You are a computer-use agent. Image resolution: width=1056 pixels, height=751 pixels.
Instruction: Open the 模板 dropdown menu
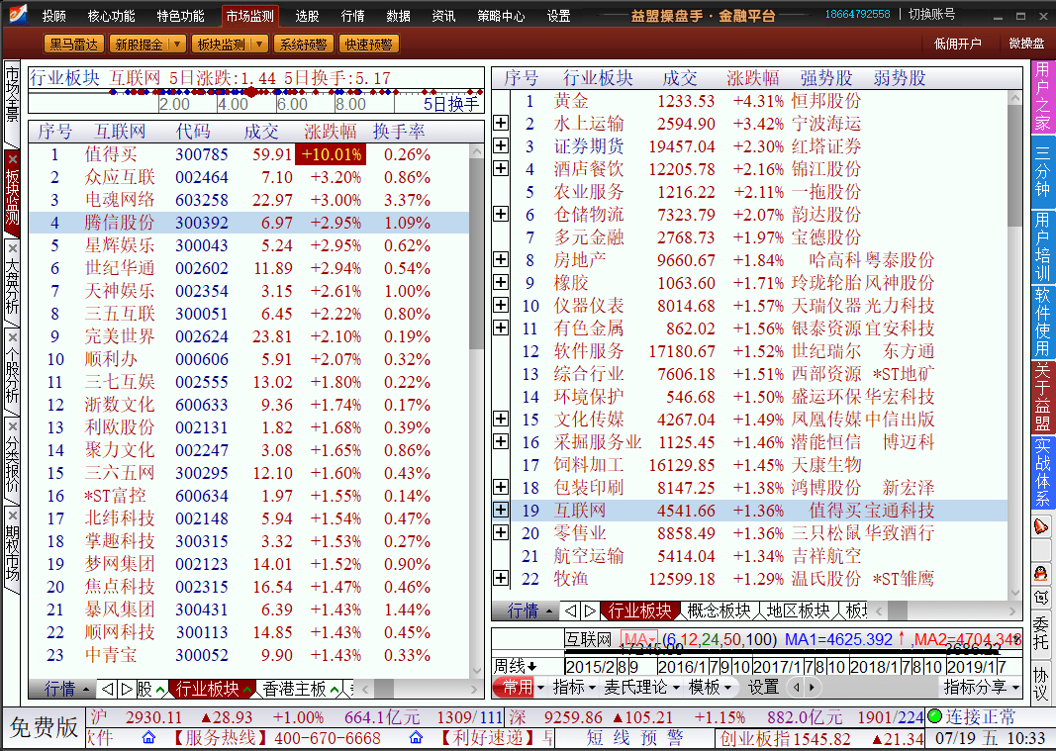click(x=710, y=687)
